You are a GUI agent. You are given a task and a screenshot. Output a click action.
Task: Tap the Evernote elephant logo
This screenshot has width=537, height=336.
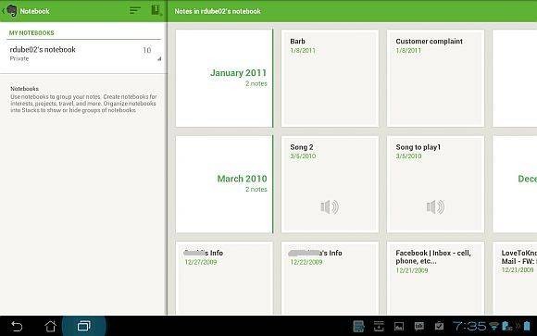(12, 11)
